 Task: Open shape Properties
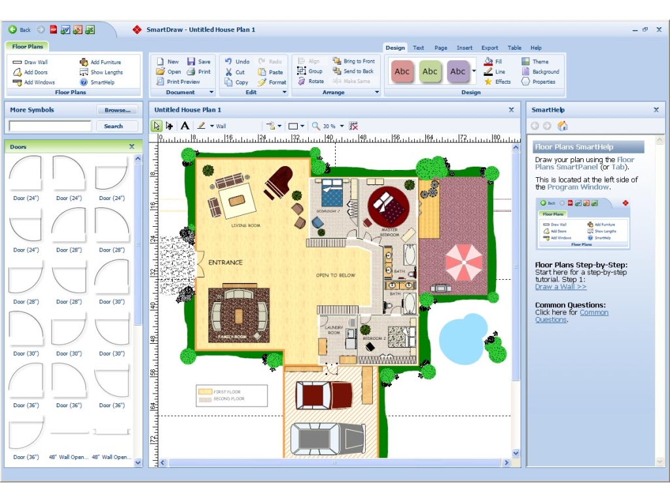click(538, 82)
